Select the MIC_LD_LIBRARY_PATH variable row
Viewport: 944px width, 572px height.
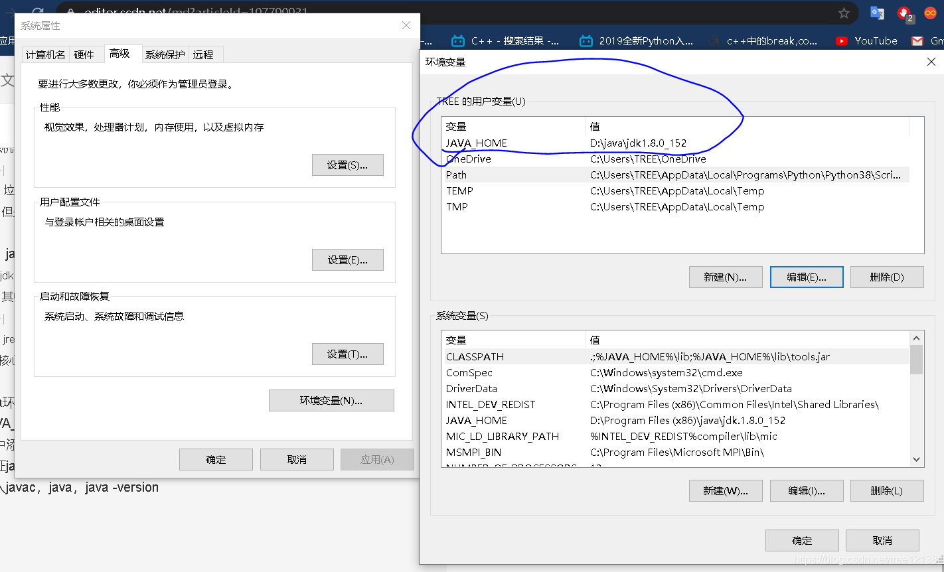(x=675, y=437)
